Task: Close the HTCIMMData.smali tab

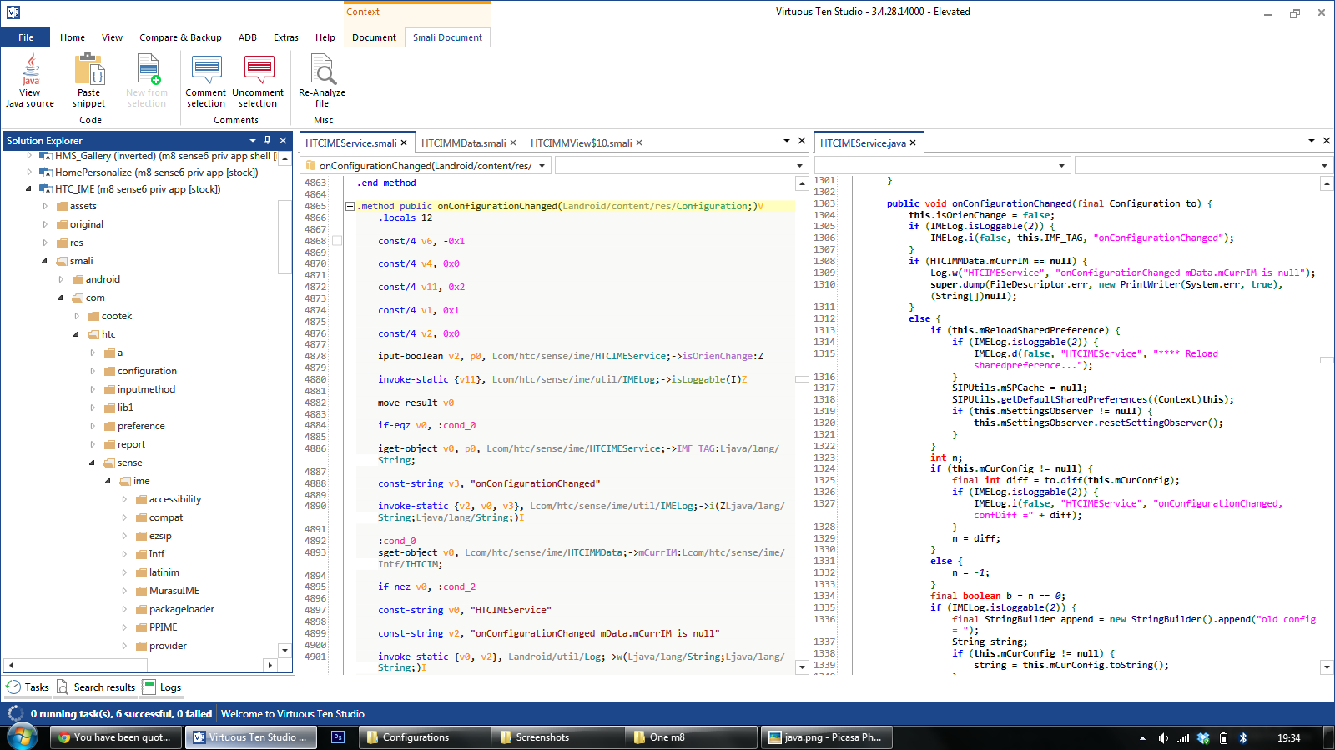Action: tap(513, 143)
